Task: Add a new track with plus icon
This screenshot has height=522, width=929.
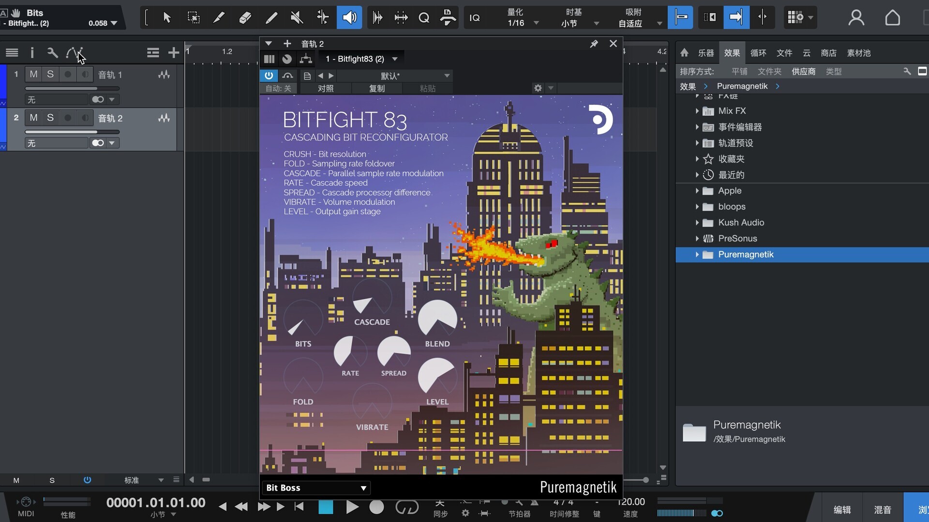Action: click(173, 52)
